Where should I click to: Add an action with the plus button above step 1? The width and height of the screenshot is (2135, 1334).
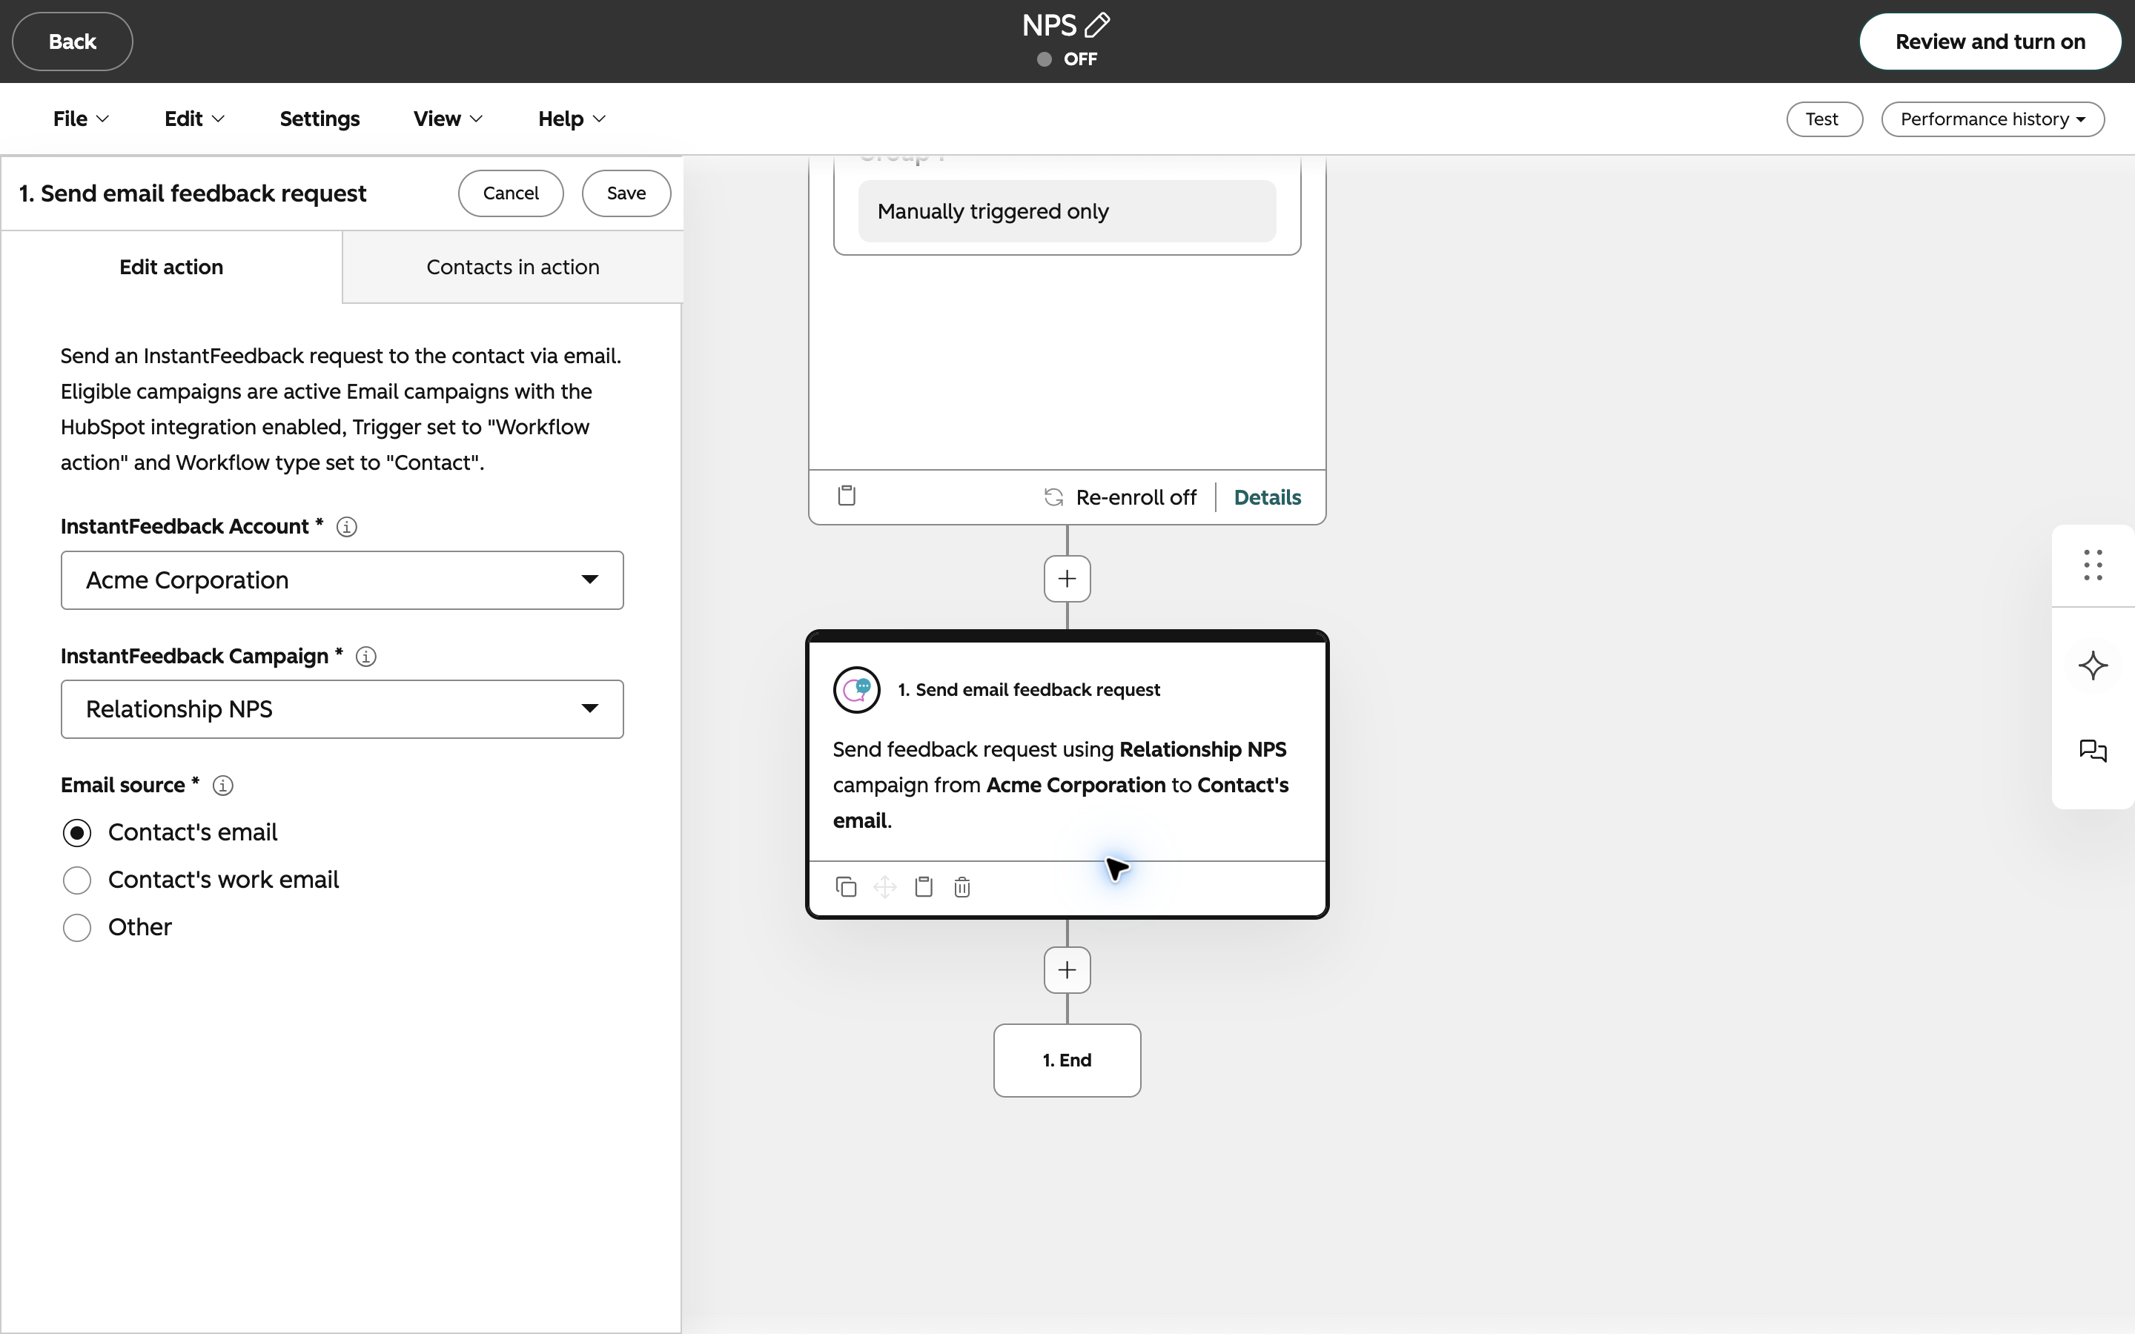(x=1067, y=579)
